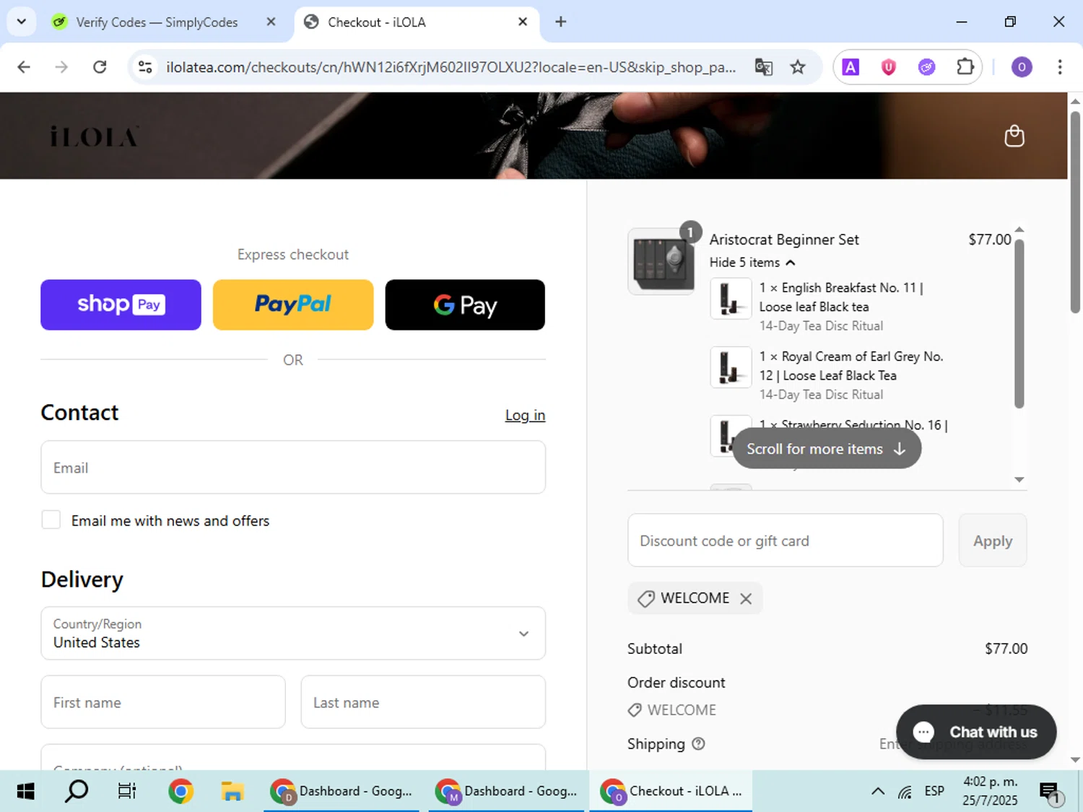This screenshot has height=812, width=1083.
Task: Click the translate page icon in address bar
Action: point(763,67)
